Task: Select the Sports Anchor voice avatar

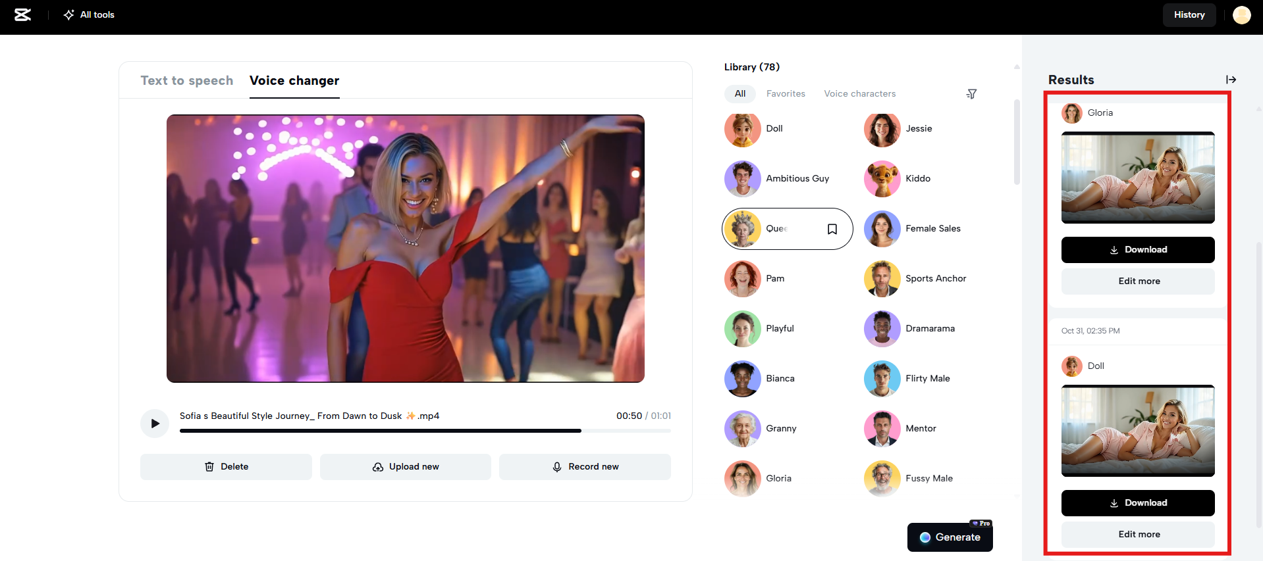Action: (882, 279)
